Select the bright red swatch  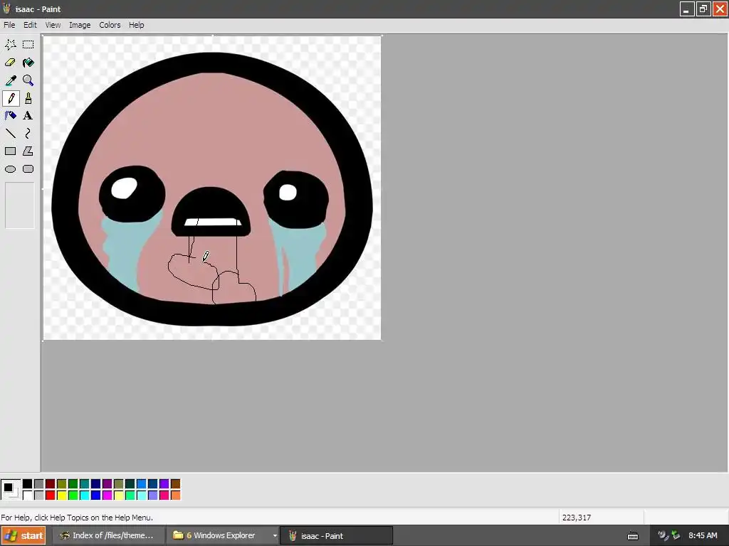51,496
